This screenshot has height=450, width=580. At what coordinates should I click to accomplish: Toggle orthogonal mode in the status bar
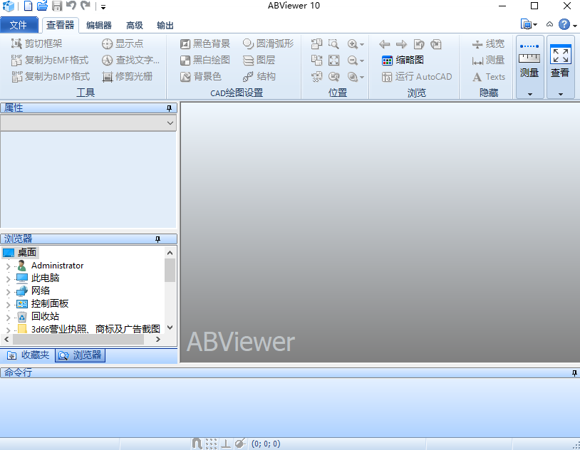pyautogui.click(x=226, y=443)
